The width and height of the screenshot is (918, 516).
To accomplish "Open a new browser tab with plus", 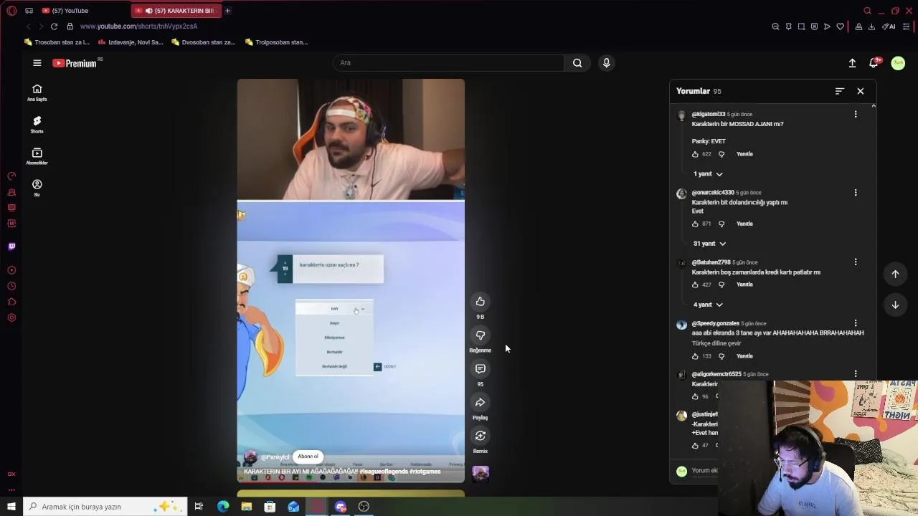I will click(x=227, y=11).
